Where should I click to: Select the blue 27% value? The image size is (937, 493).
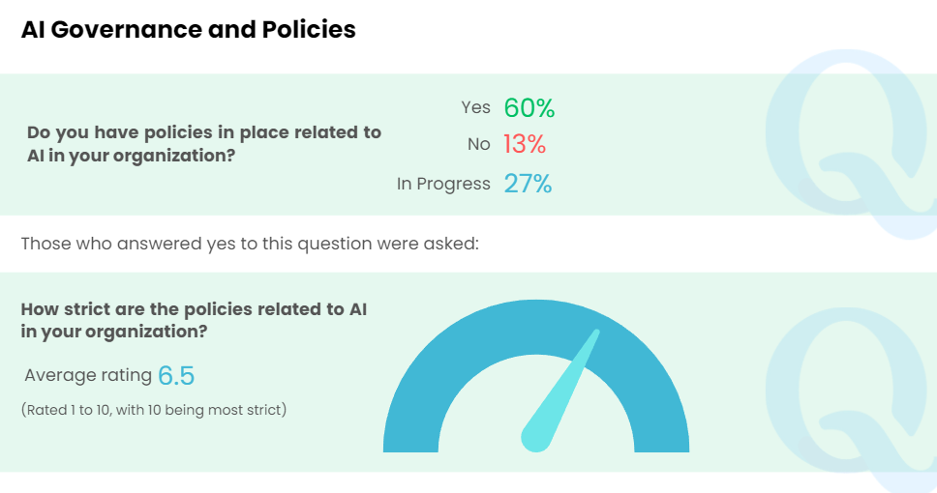point(528,184)
